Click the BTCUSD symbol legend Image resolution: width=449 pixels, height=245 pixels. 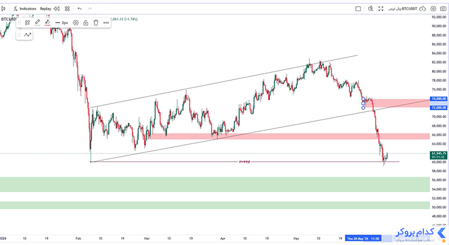[9, 19]
